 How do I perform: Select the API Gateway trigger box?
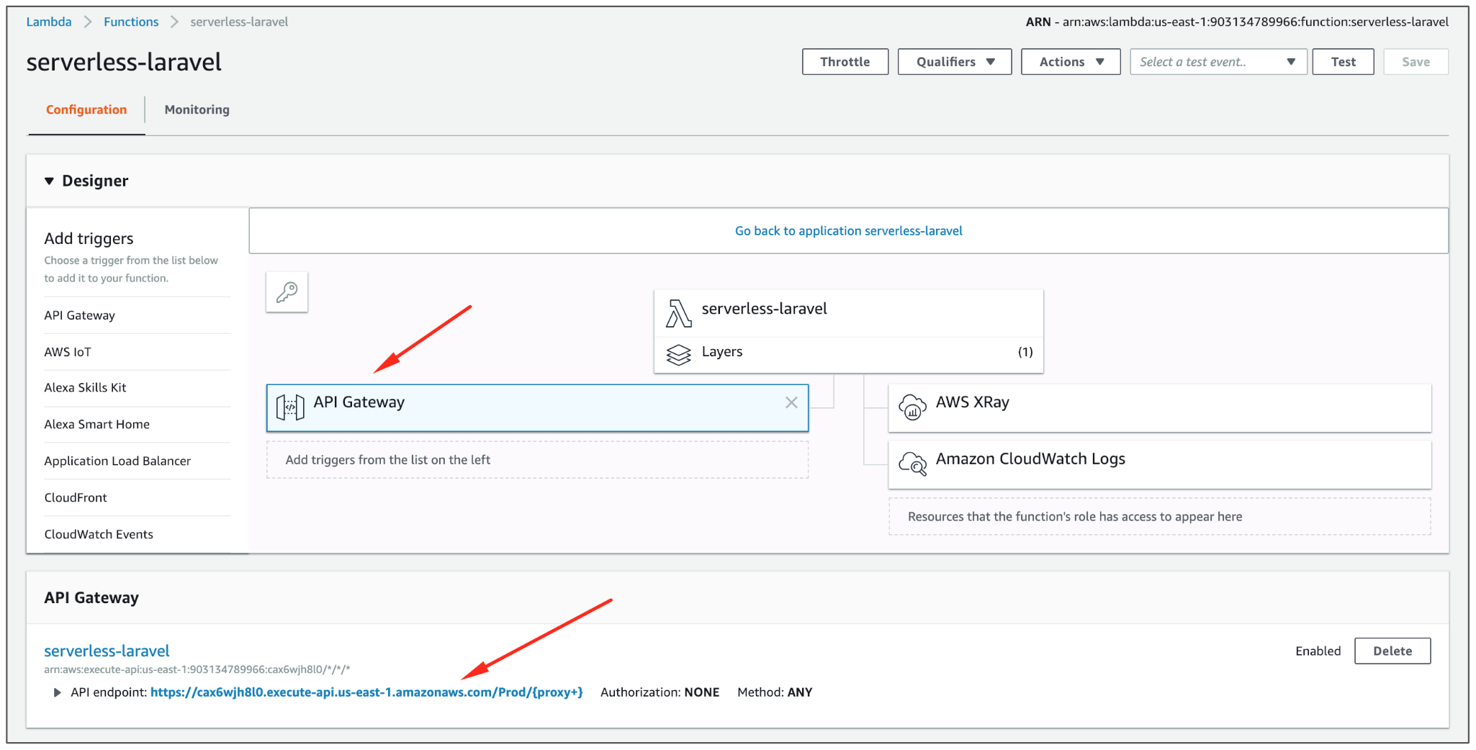pyautogui.click(x=537, y=407)
